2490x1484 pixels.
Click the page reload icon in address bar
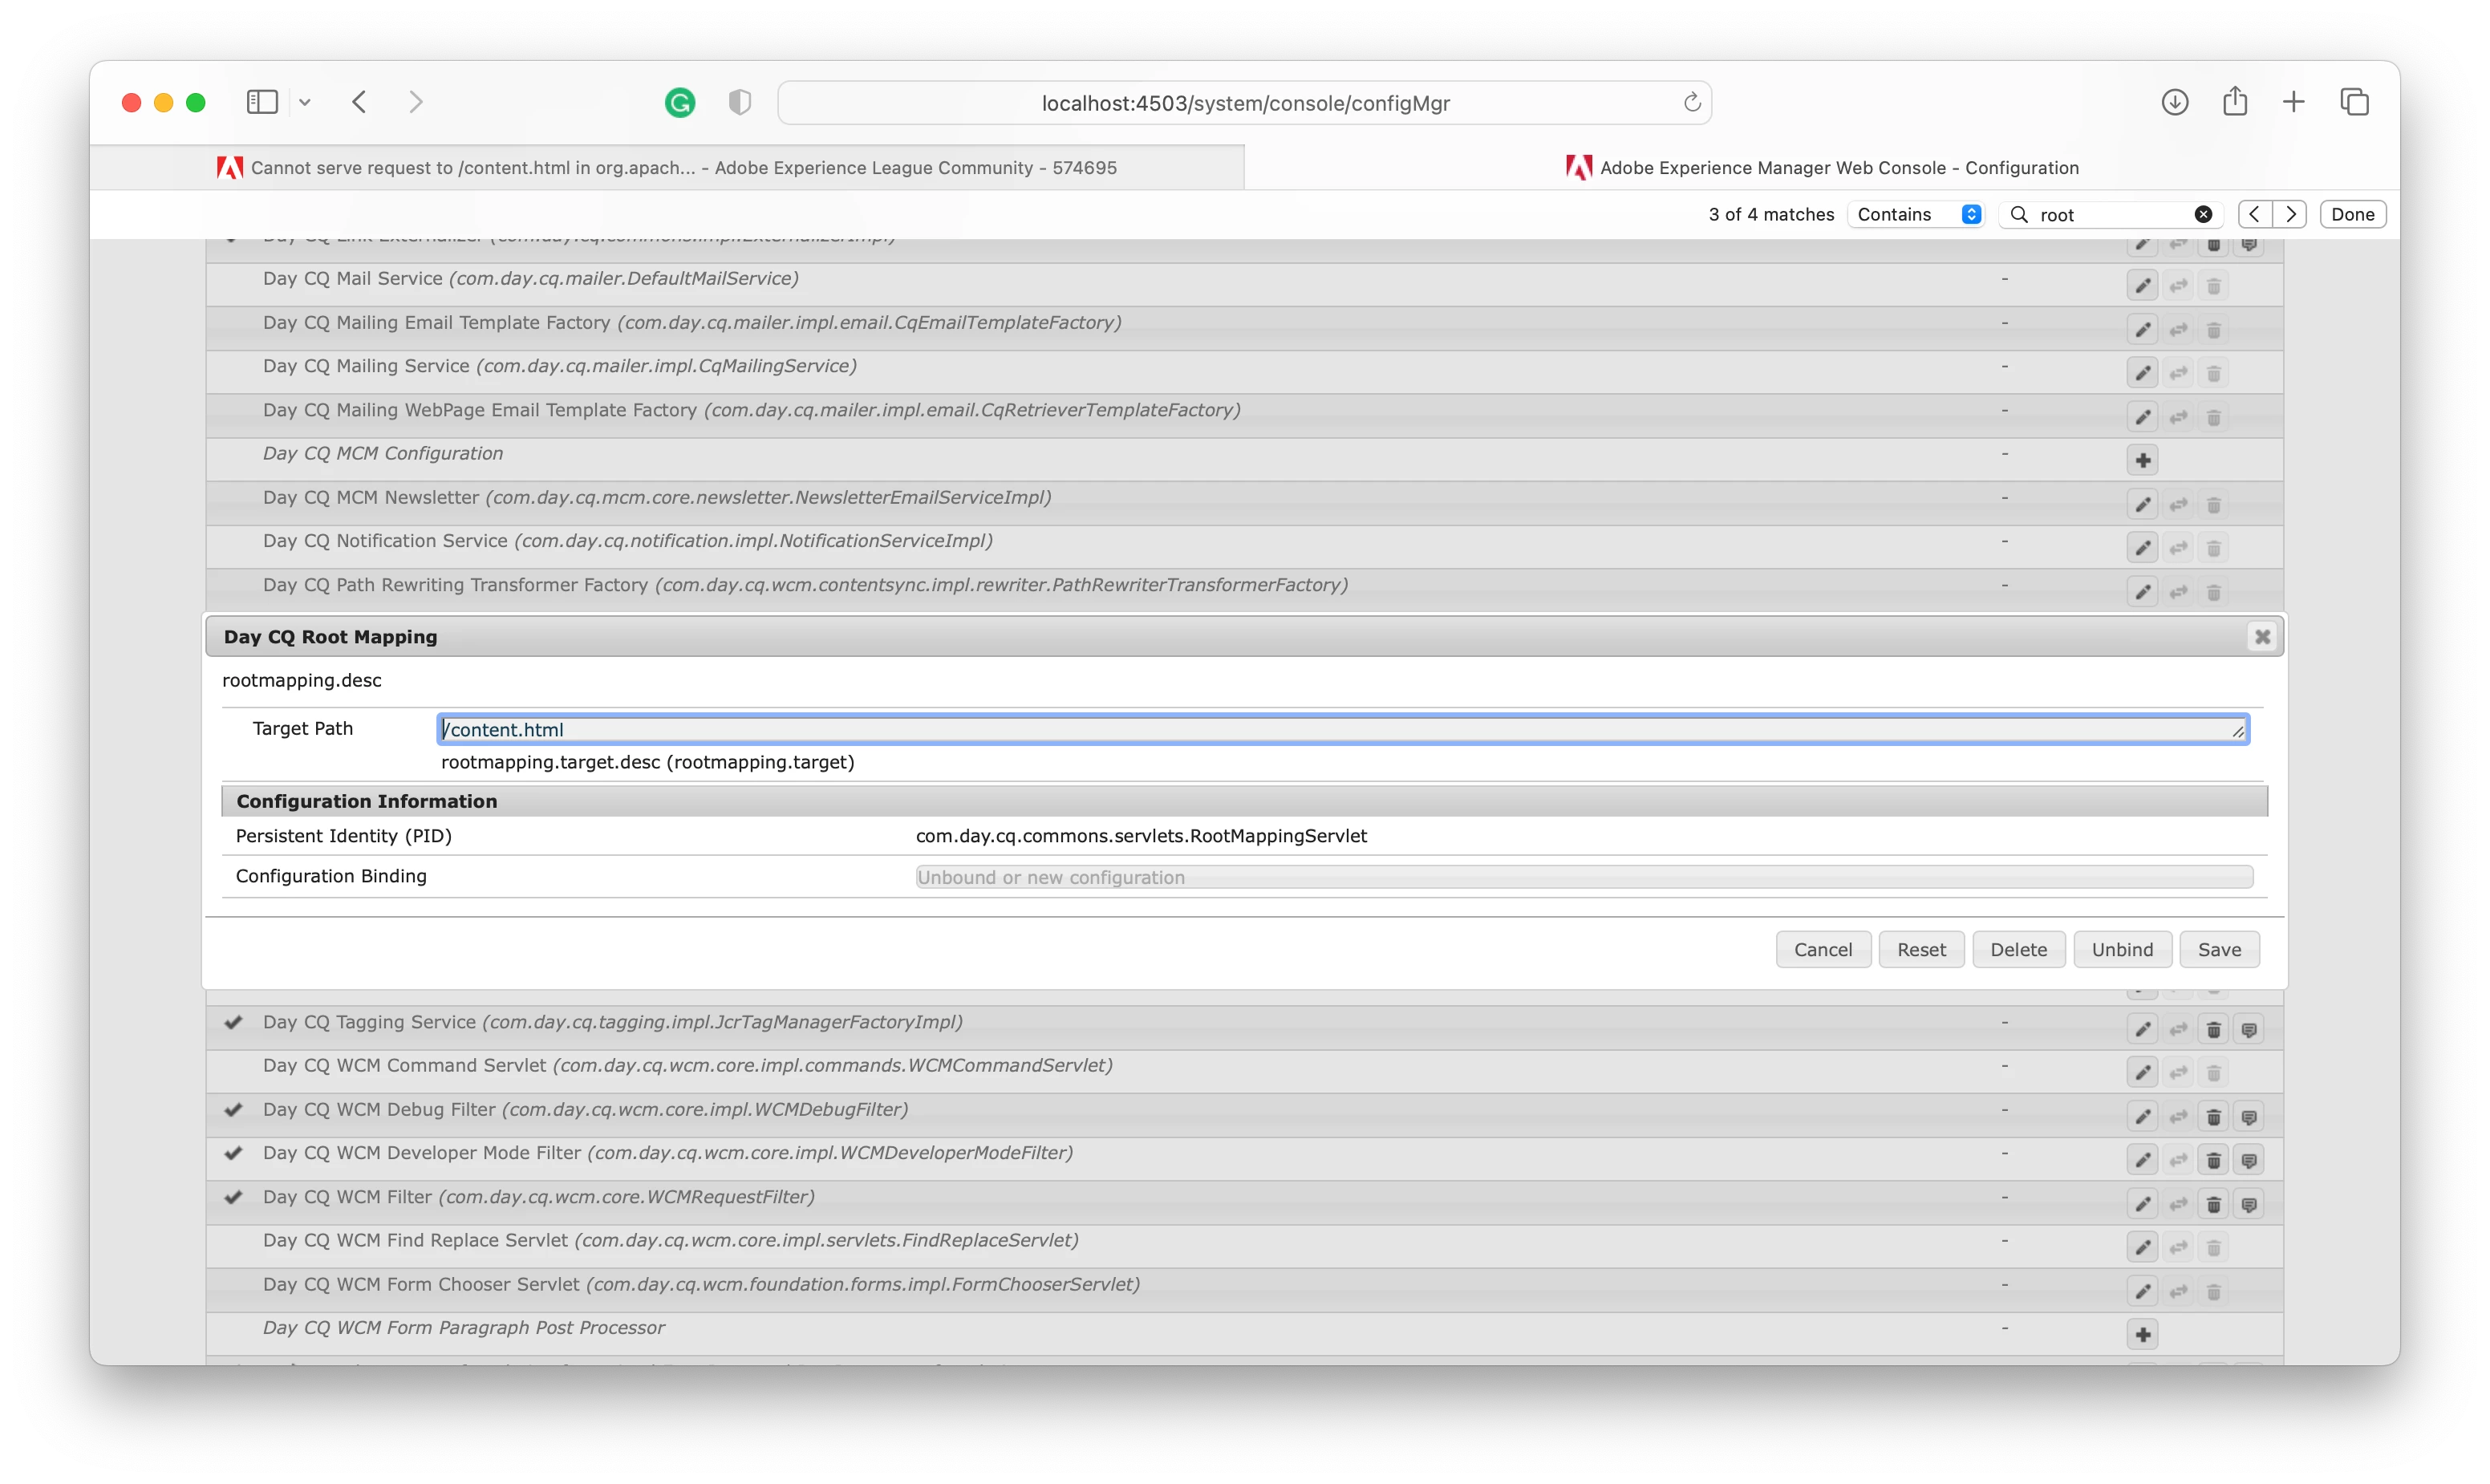(x=1692, y=102)
